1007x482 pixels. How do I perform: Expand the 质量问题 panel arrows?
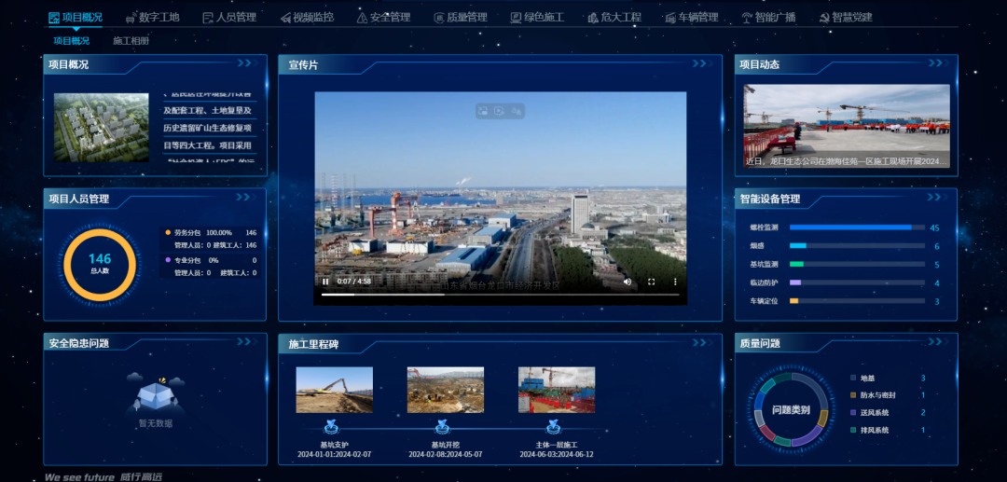(x=935, y=342)
